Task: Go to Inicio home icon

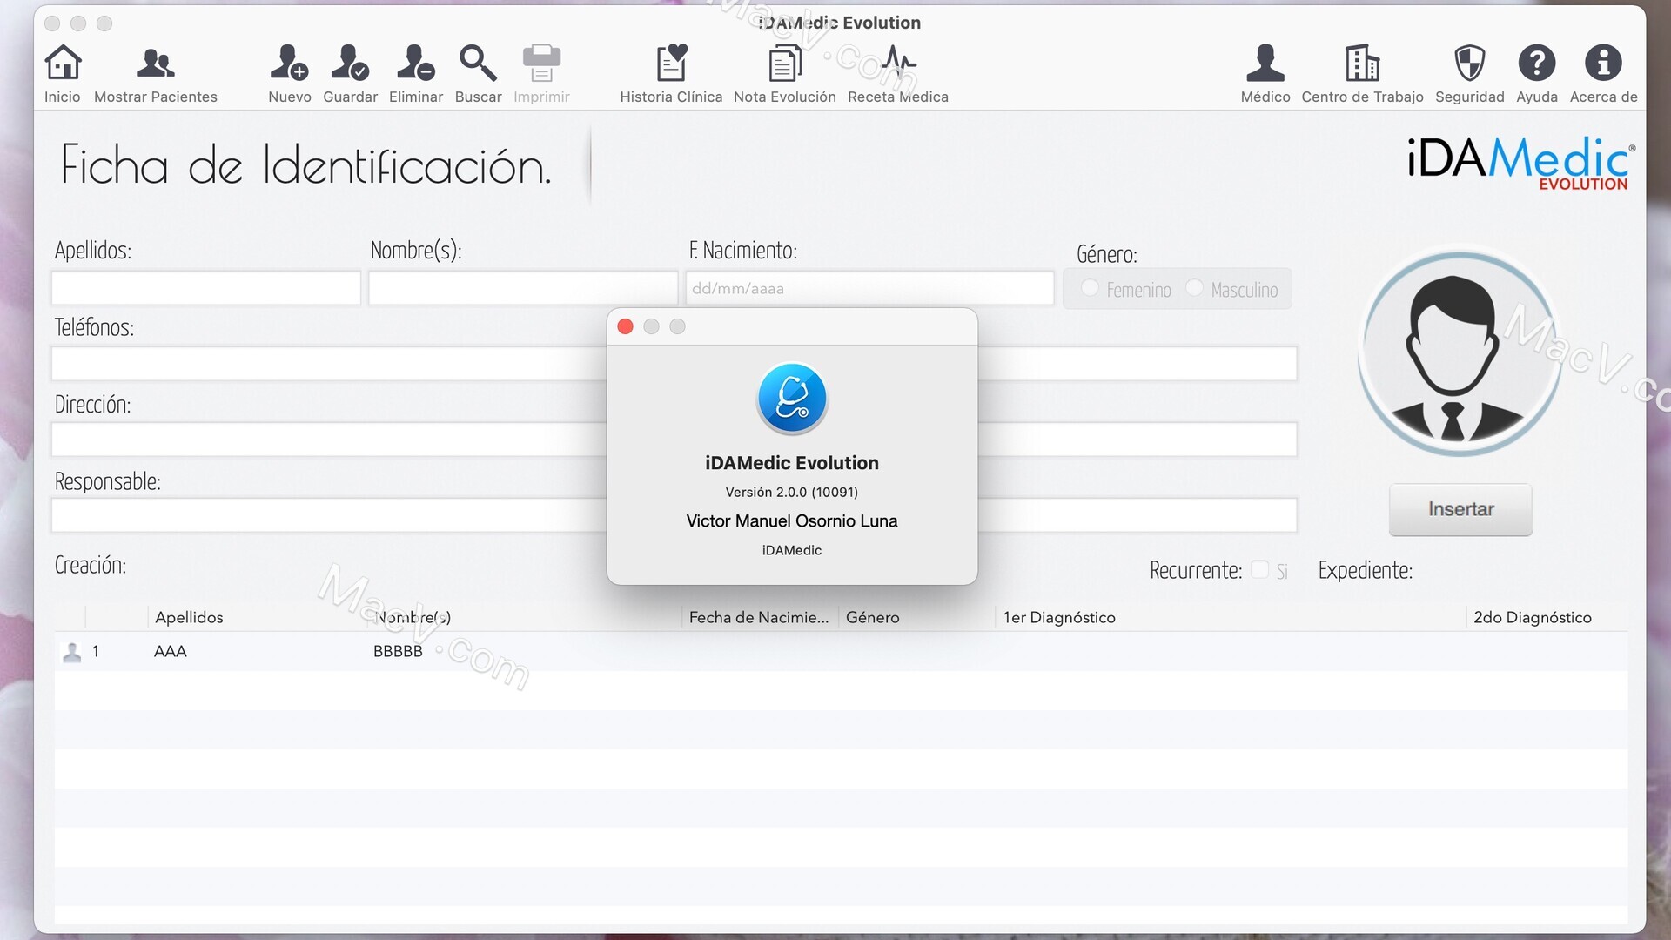Action: [63, 74]
